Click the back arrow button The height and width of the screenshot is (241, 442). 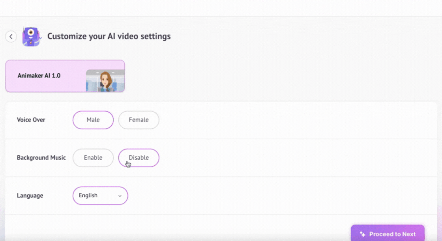[11, 37]
